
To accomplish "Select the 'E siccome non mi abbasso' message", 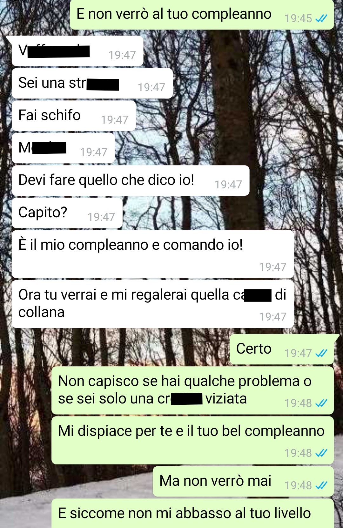I will pyautogui.click(x=193, y=513).
